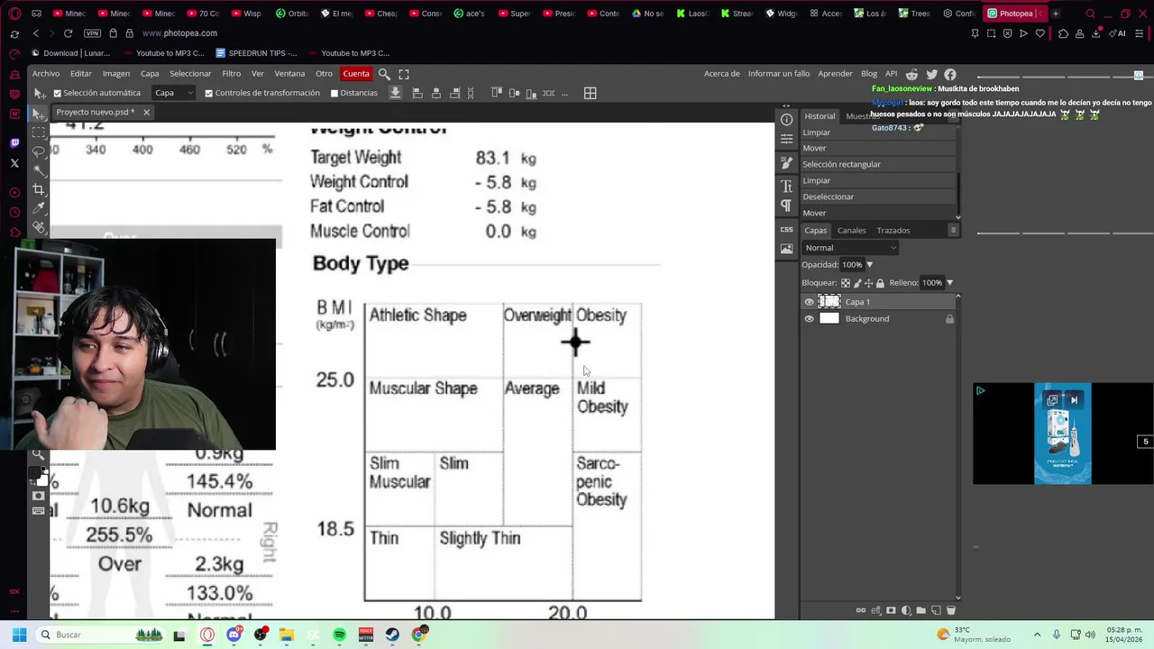Click the download/export arrow icon in options bar
This screenshot has width=1154, height=649.
point(395,93)
